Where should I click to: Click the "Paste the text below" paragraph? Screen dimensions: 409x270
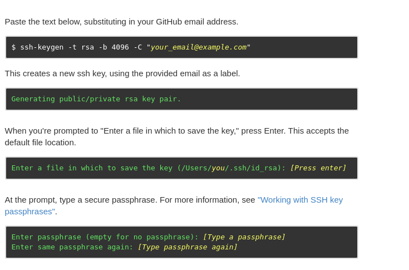click(121, 22)
